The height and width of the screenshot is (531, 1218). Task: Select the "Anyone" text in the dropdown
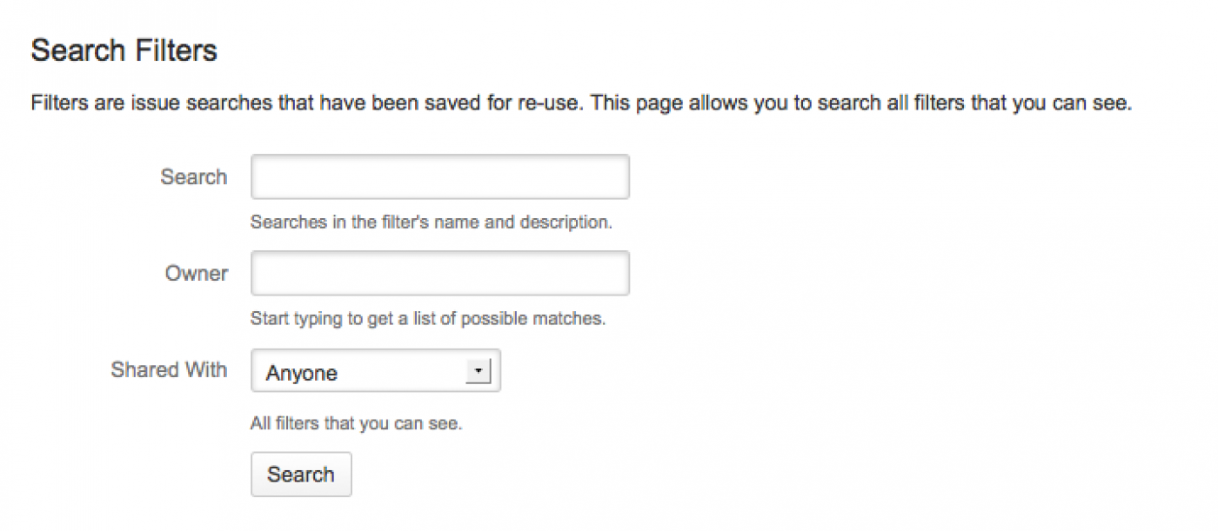click(x=302, y=373)
